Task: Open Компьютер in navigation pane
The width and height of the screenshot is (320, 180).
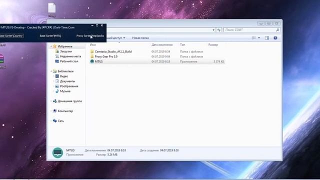Action: [x=65, y=111]
